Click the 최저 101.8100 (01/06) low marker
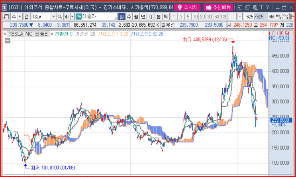Screen dimensions: 296x177 [x=53, y=167]
